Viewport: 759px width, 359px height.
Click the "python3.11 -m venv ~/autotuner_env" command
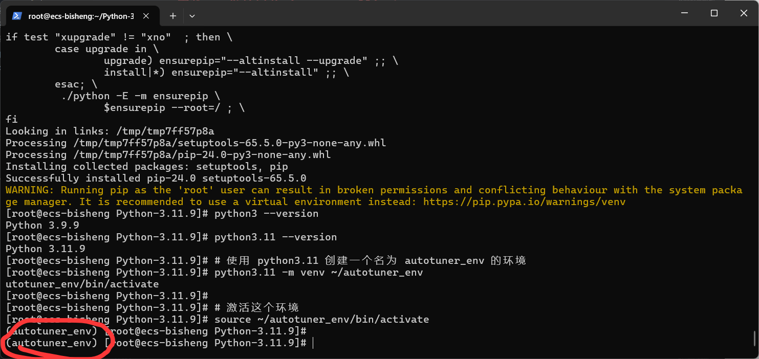tap(318, 272)
